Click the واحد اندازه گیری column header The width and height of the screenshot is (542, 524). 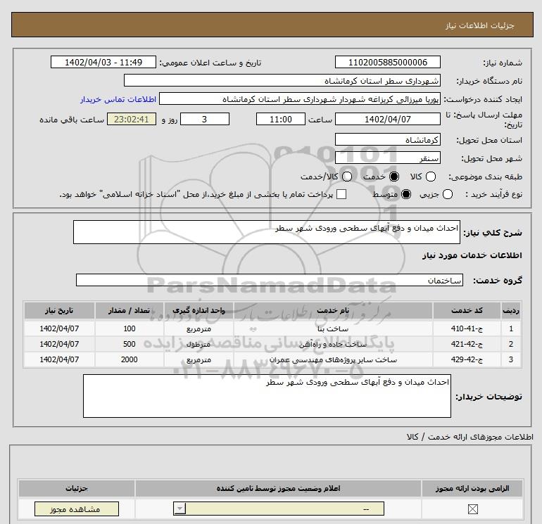click(198, 310)
